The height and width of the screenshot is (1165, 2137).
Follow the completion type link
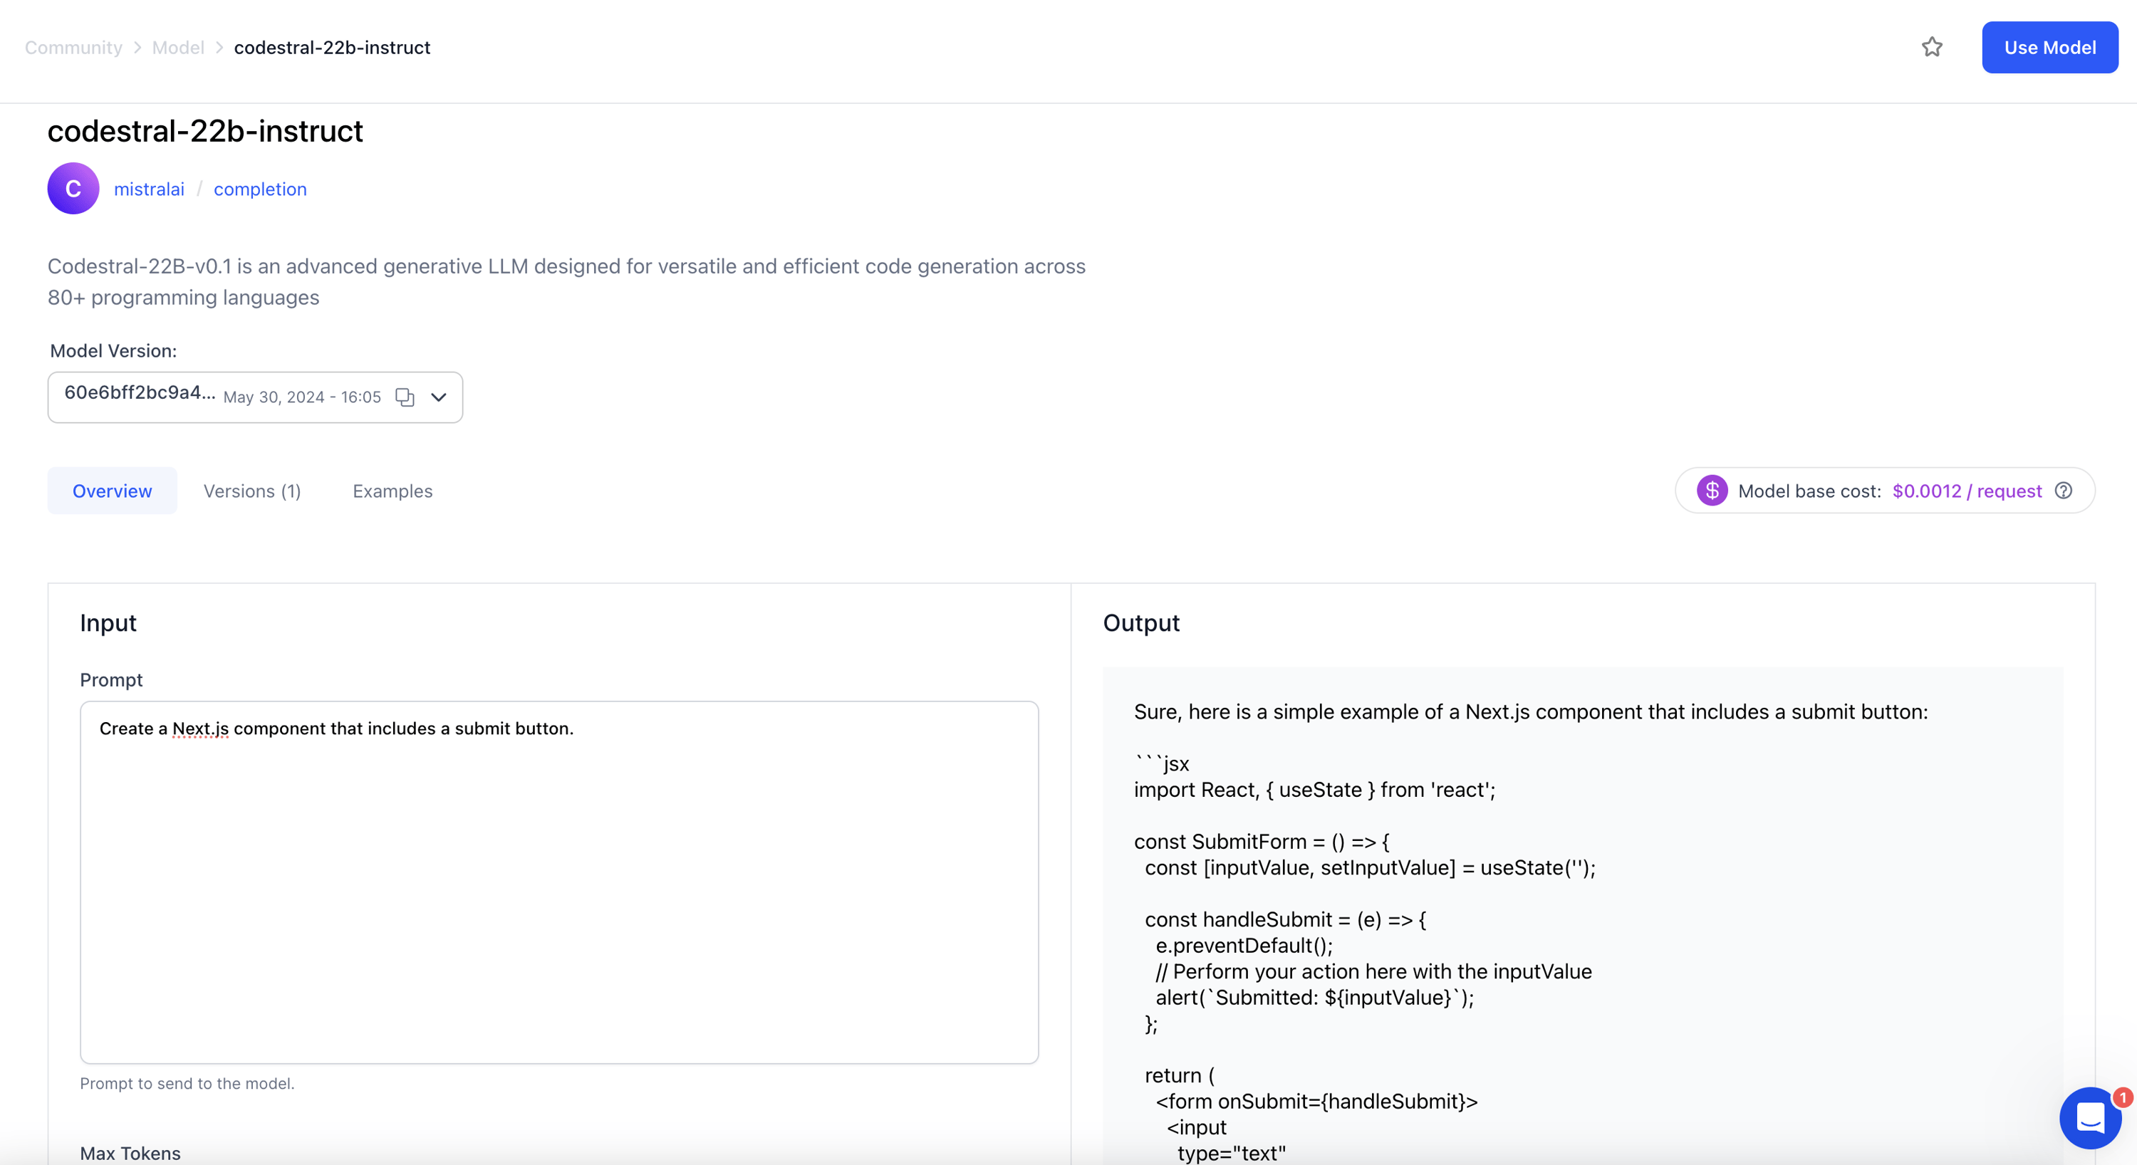(x=260, y=189)
